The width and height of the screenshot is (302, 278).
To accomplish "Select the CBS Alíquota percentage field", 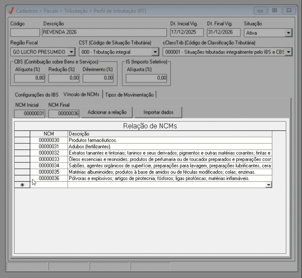I will [x=29, y=78].
